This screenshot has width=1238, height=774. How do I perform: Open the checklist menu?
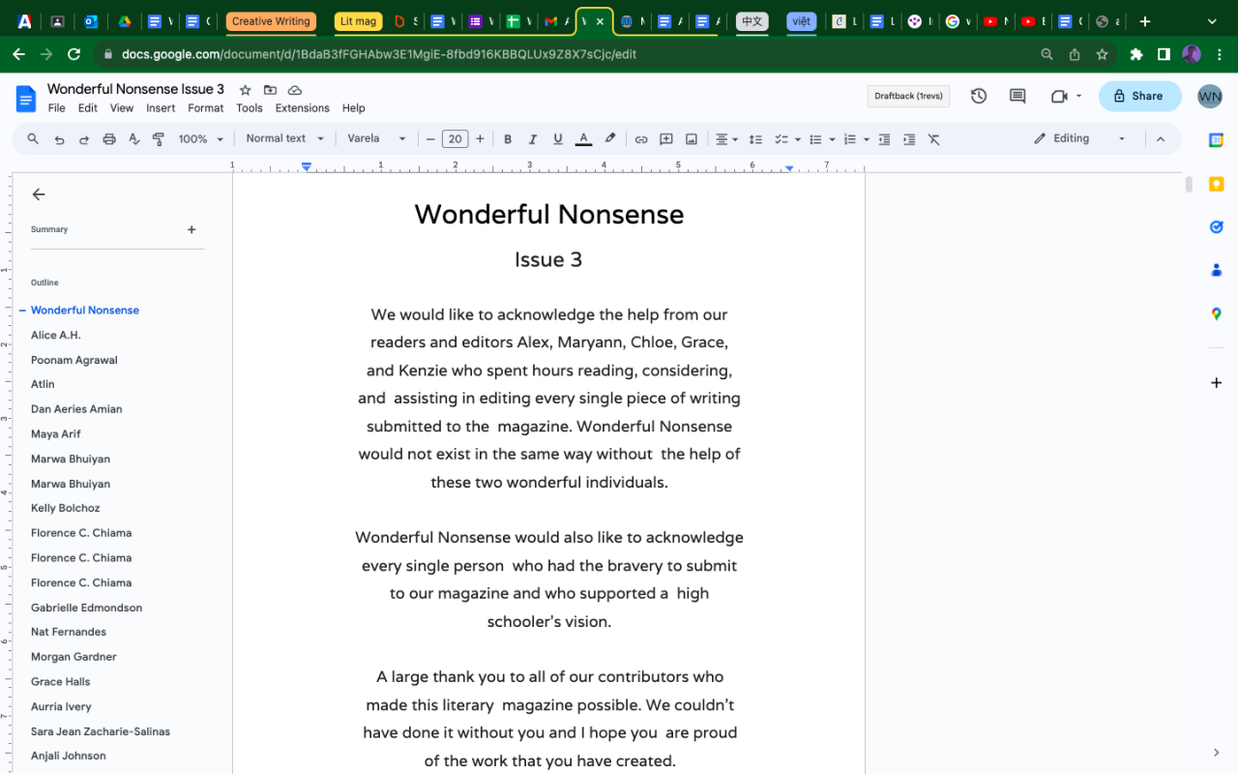787,139
